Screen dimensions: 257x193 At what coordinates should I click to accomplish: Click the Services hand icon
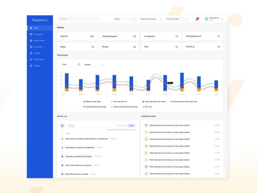click(31, 53)
